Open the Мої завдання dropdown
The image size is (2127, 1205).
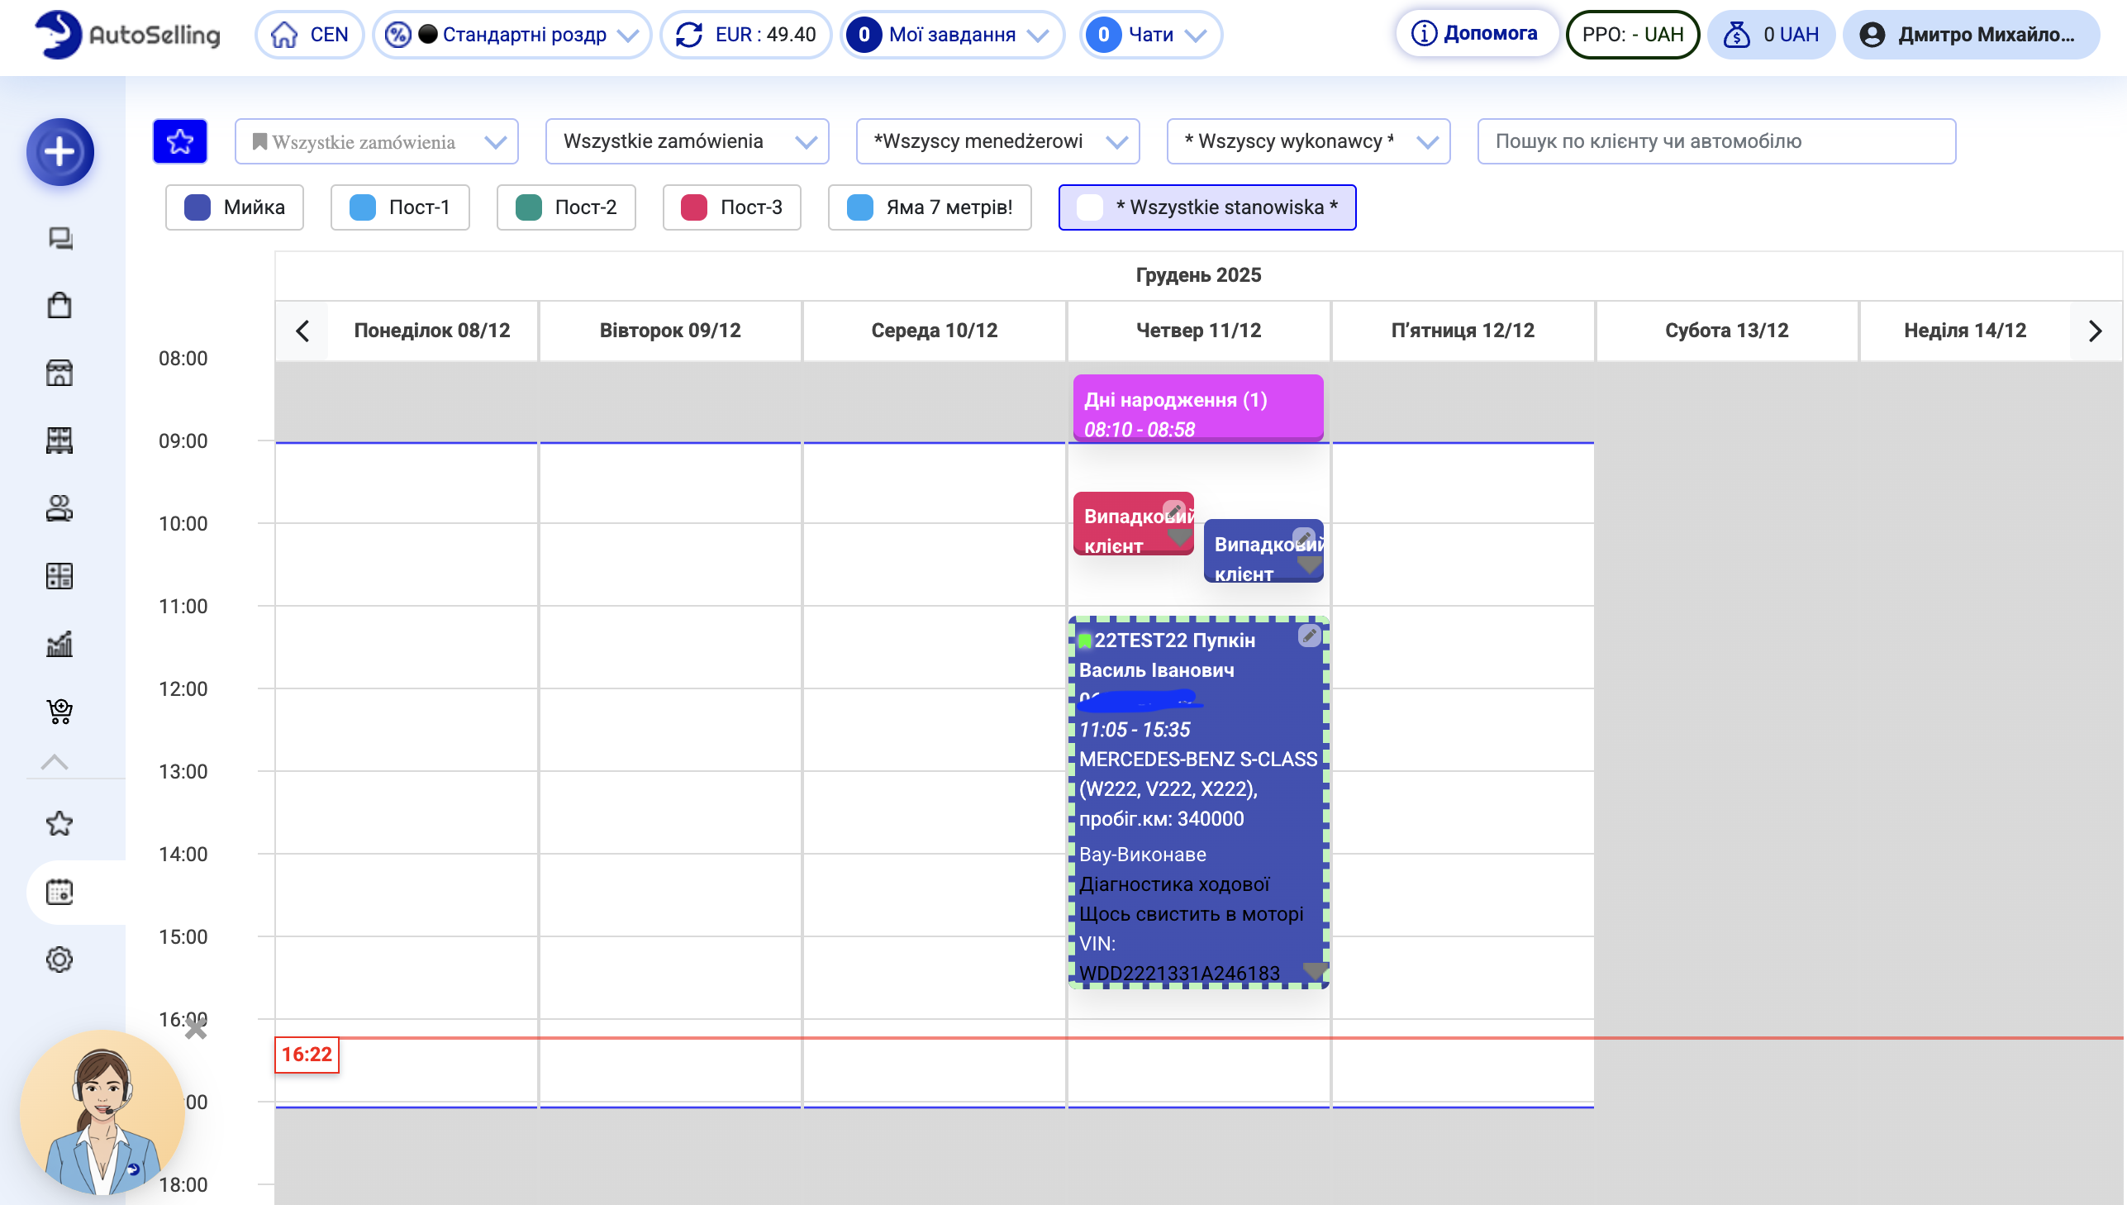click(x=952, y=35)
